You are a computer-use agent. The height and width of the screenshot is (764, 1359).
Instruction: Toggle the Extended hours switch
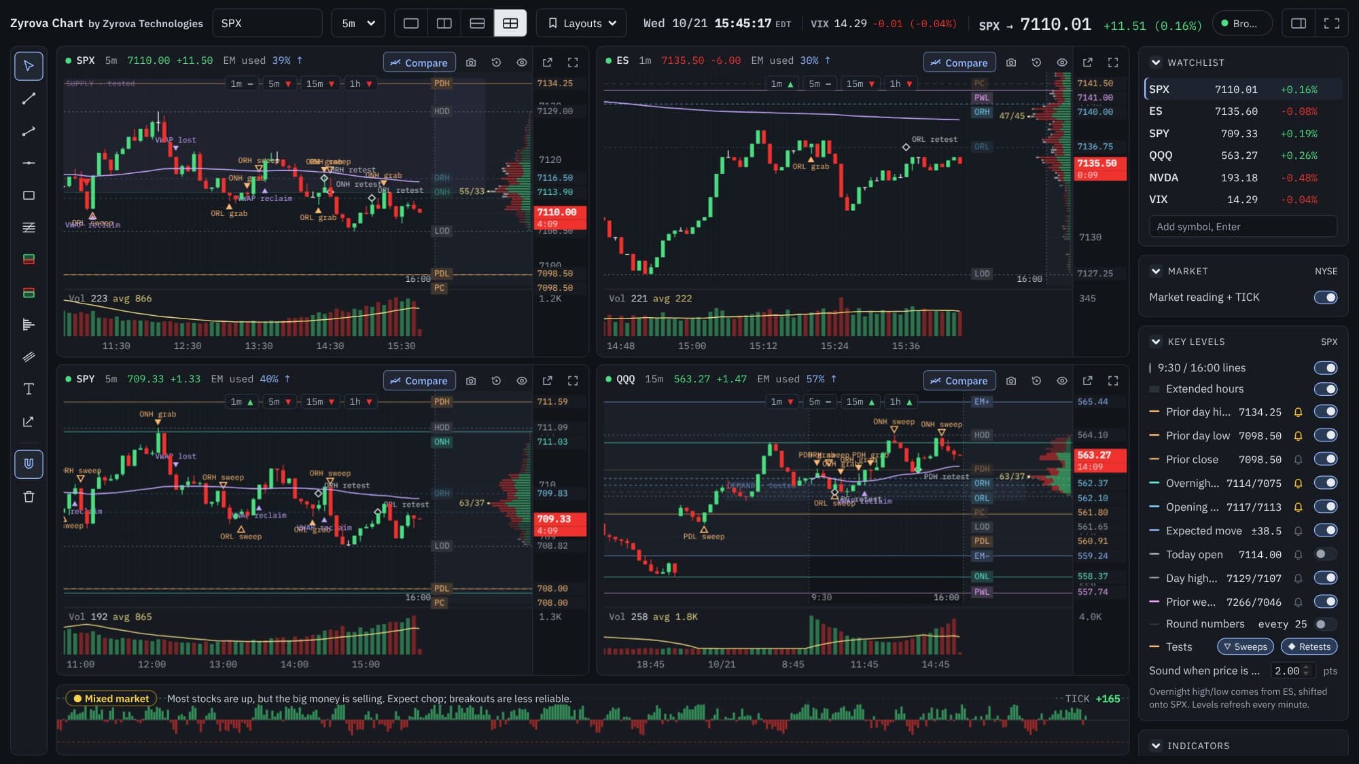pos(1325,389)
